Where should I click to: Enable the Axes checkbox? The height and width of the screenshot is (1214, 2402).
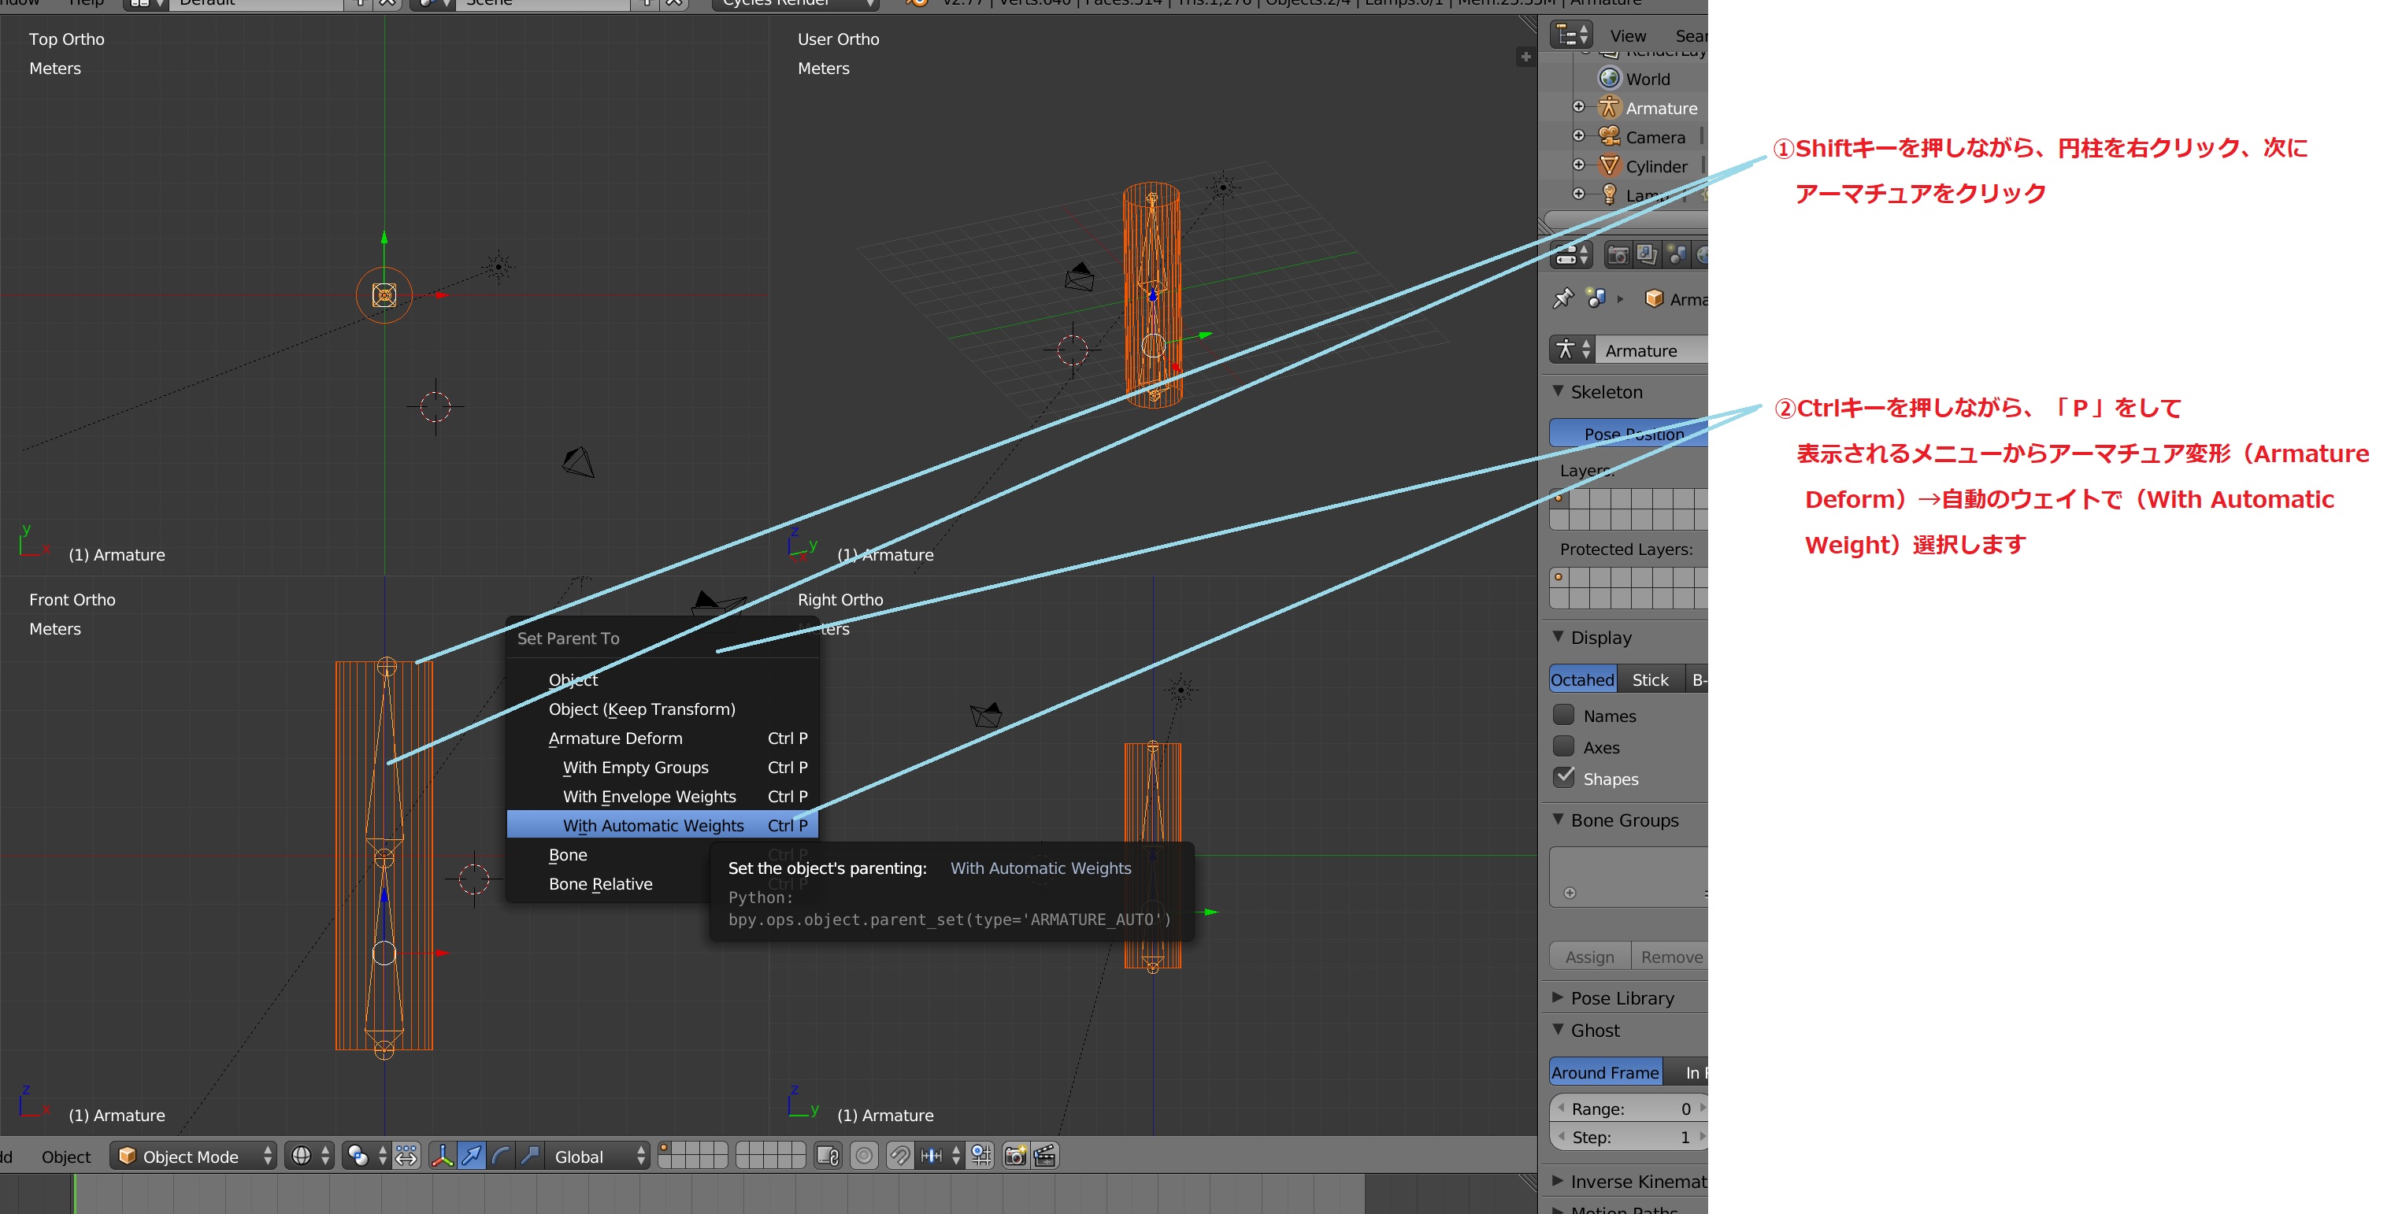click(x=1564, y=746)
